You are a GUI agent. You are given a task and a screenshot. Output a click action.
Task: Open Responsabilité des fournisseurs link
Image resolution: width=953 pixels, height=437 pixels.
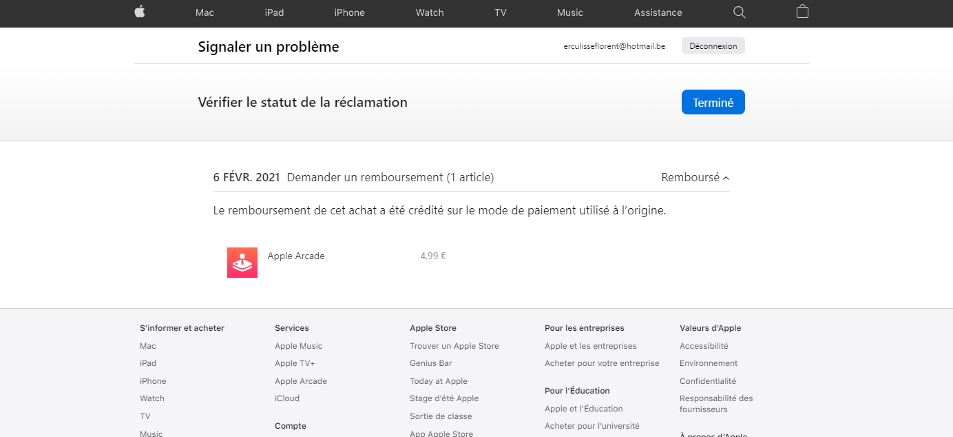[716, 404]
